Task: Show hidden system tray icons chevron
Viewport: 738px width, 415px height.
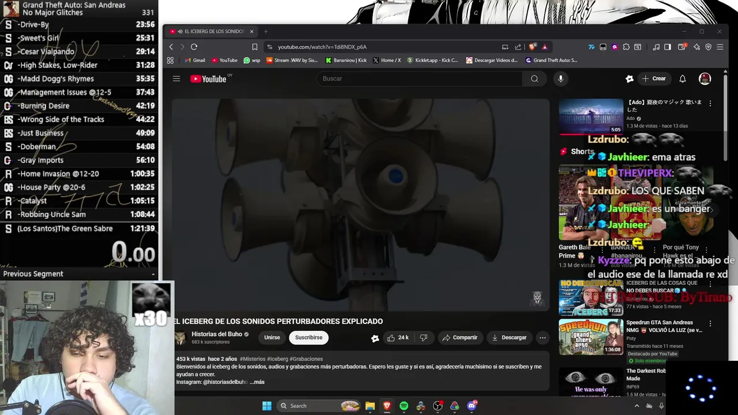Action: point(637,406)
